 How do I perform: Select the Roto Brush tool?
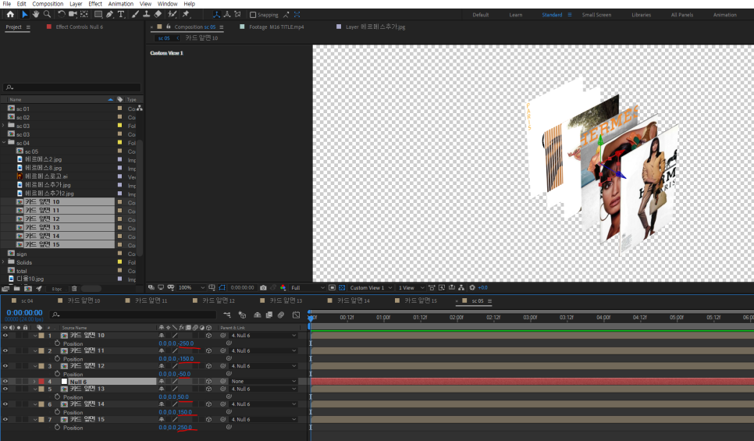click(x=172, y=14)
